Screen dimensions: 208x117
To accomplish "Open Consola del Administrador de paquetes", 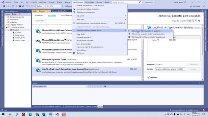I will (x=150, y=31).
